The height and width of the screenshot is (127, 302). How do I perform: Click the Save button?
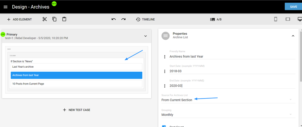tap(293, 7)
